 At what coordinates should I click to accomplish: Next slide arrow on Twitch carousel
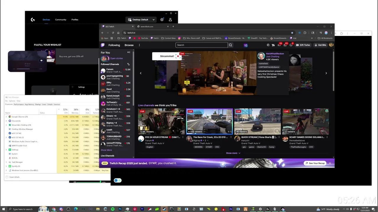[x=326, y=73]
